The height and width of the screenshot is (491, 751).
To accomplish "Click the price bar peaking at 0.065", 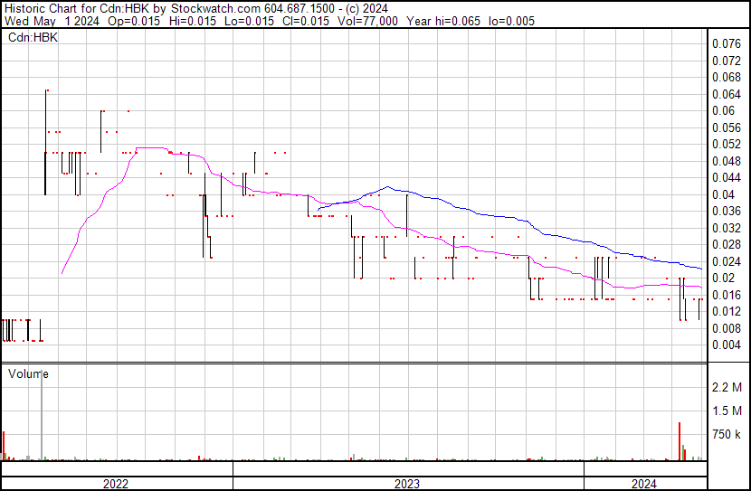I will [46, 142].
